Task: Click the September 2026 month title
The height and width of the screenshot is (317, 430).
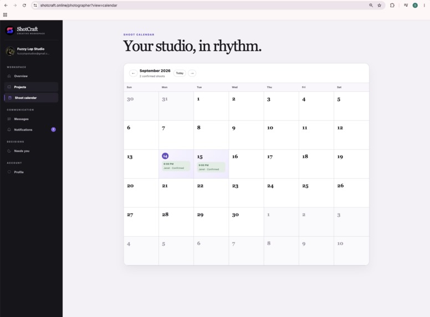Action: click(155, 71)
